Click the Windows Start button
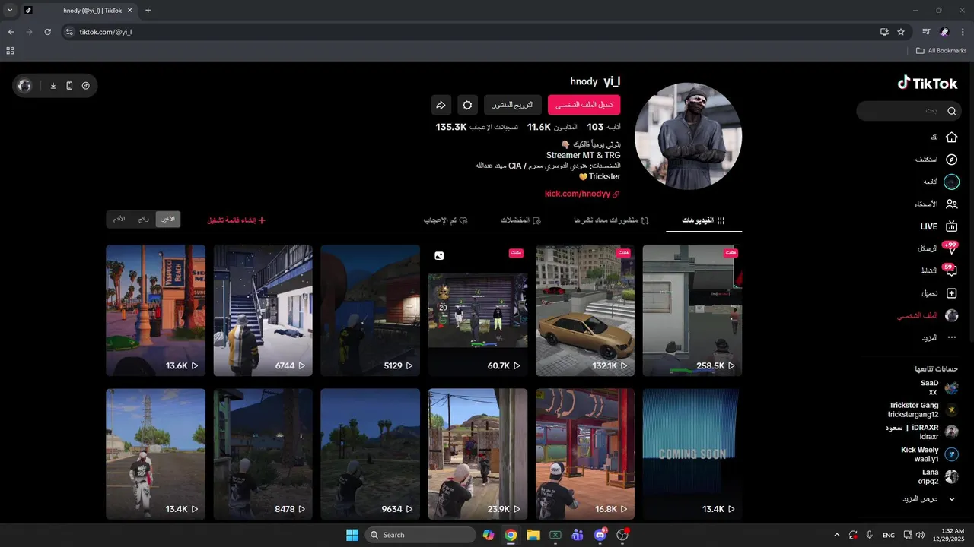This screenshot has height=547, width=974. 352,535
